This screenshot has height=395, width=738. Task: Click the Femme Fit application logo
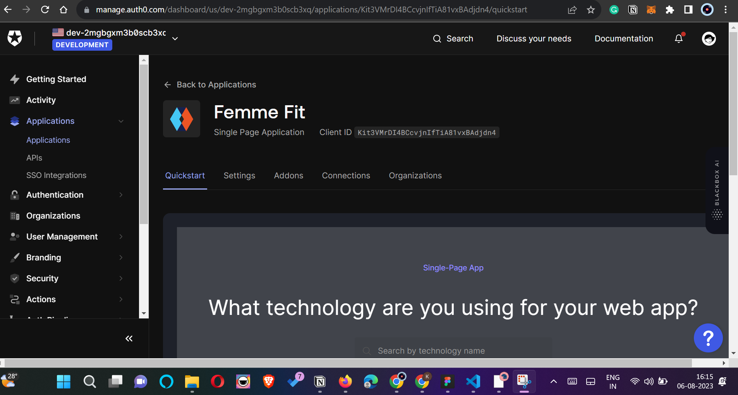click(x=182, y=119)
